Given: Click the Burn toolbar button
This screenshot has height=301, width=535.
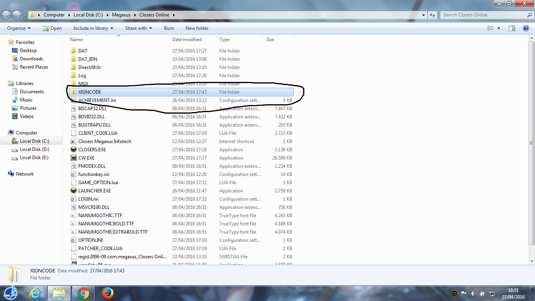Looking at the screenshot, I should (x=169, y=28).
